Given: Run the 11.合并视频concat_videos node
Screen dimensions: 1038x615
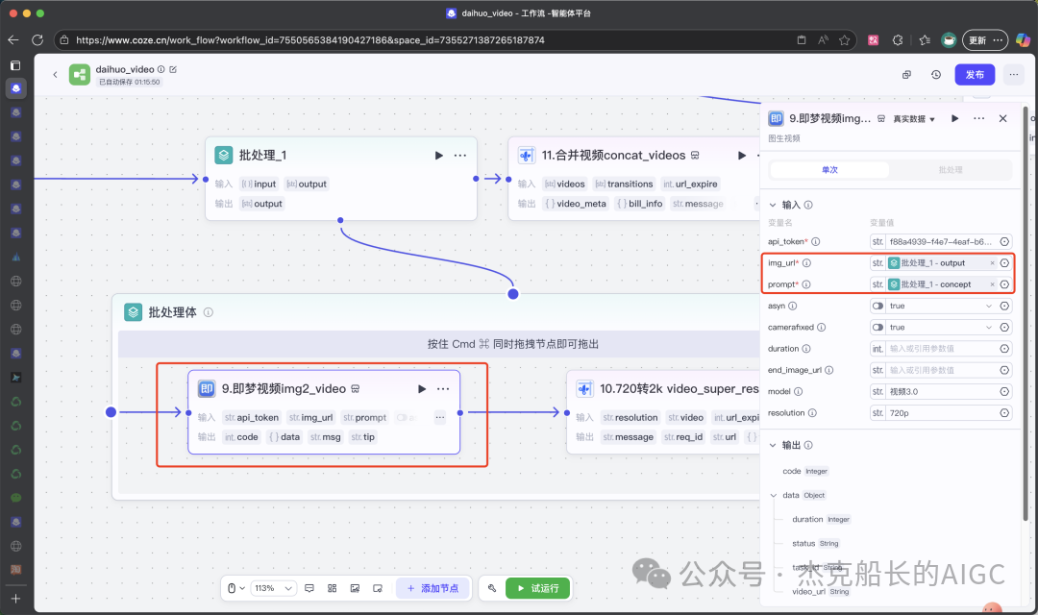Looking at the screenshot, I should tap(742, 156).
